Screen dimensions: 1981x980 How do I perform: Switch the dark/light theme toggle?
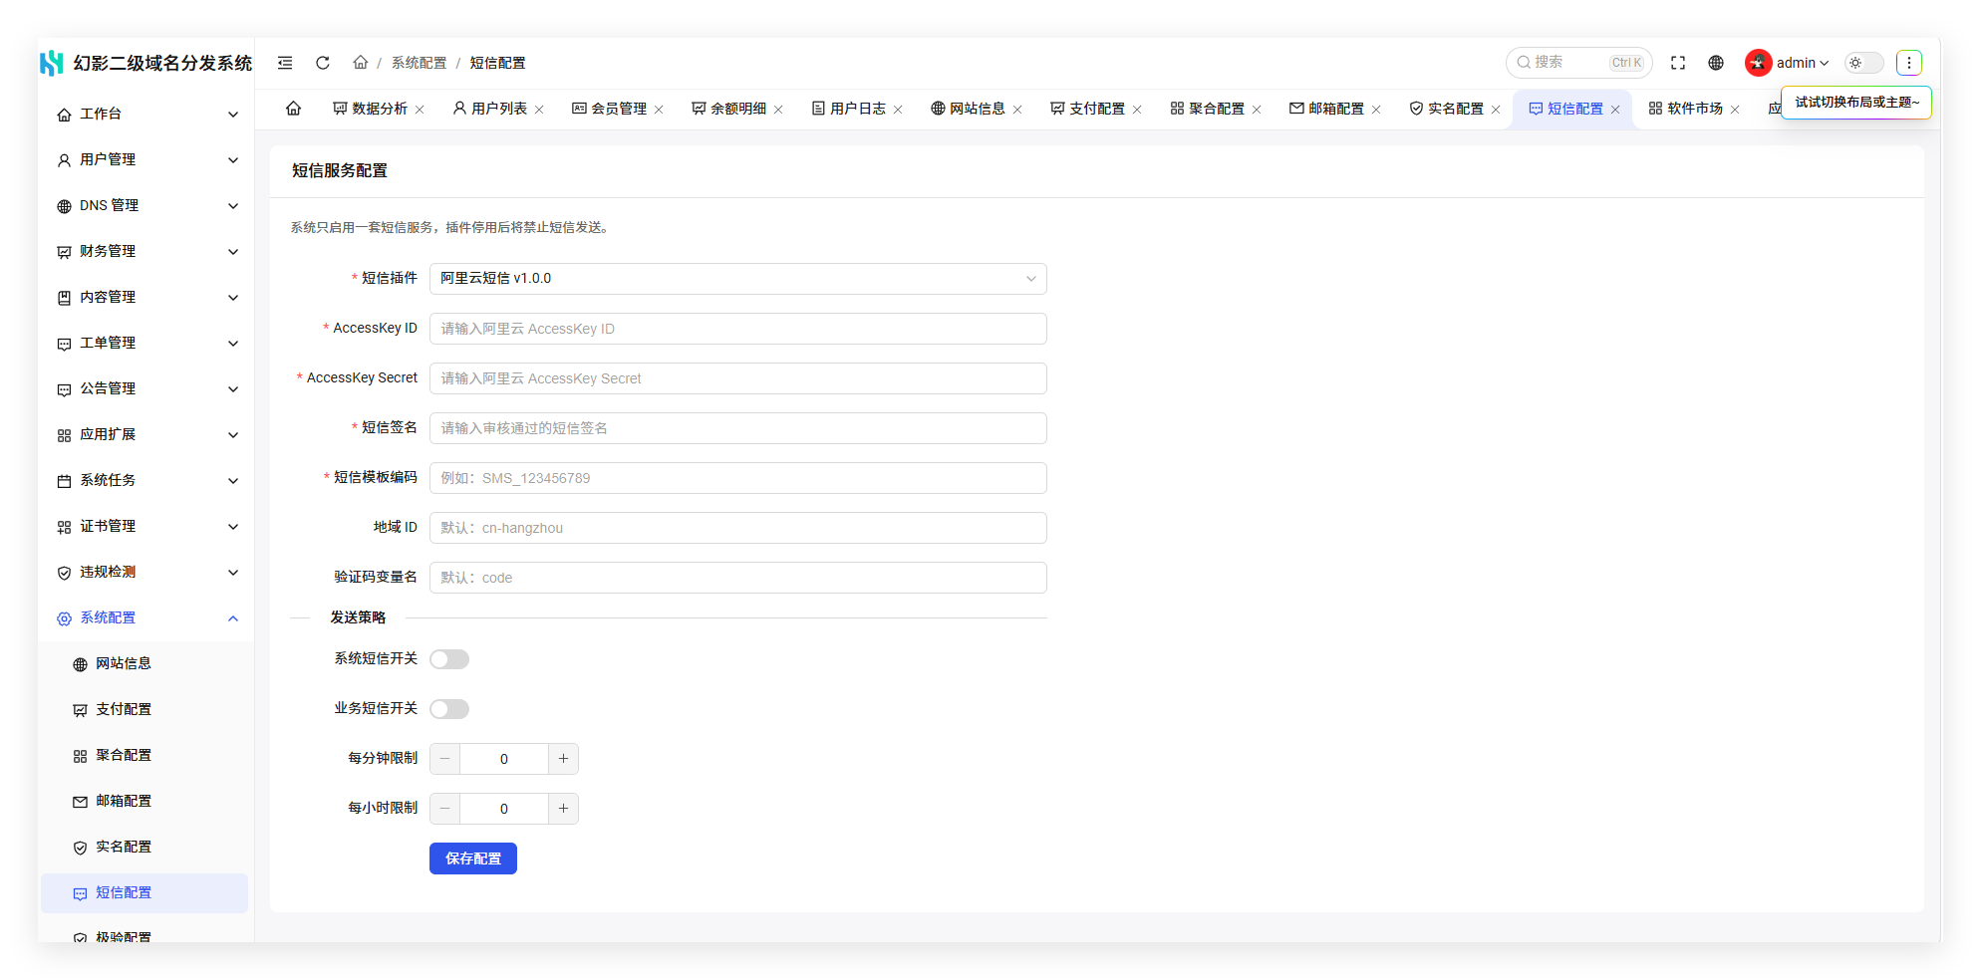click(x=1863, y=63)
